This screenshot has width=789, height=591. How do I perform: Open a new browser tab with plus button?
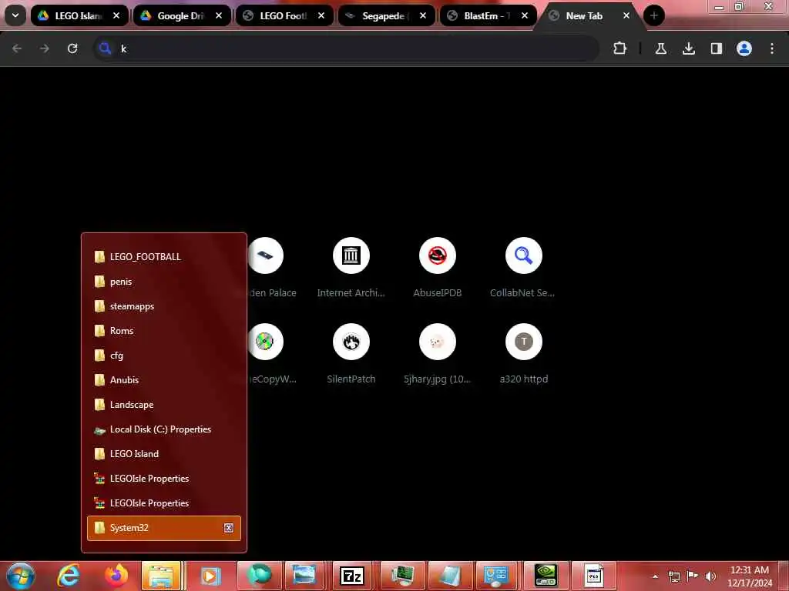654,15
